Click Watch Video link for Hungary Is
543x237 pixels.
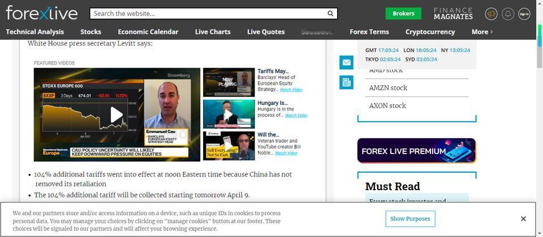(x=296, y=115)
